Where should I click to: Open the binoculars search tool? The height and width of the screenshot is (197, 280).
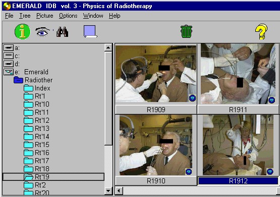tap(62, 32)
